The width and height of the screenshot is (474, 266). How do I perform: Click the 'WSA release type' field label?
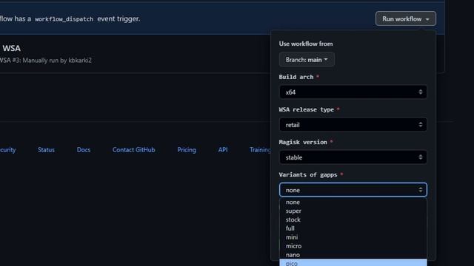(306, 109)
